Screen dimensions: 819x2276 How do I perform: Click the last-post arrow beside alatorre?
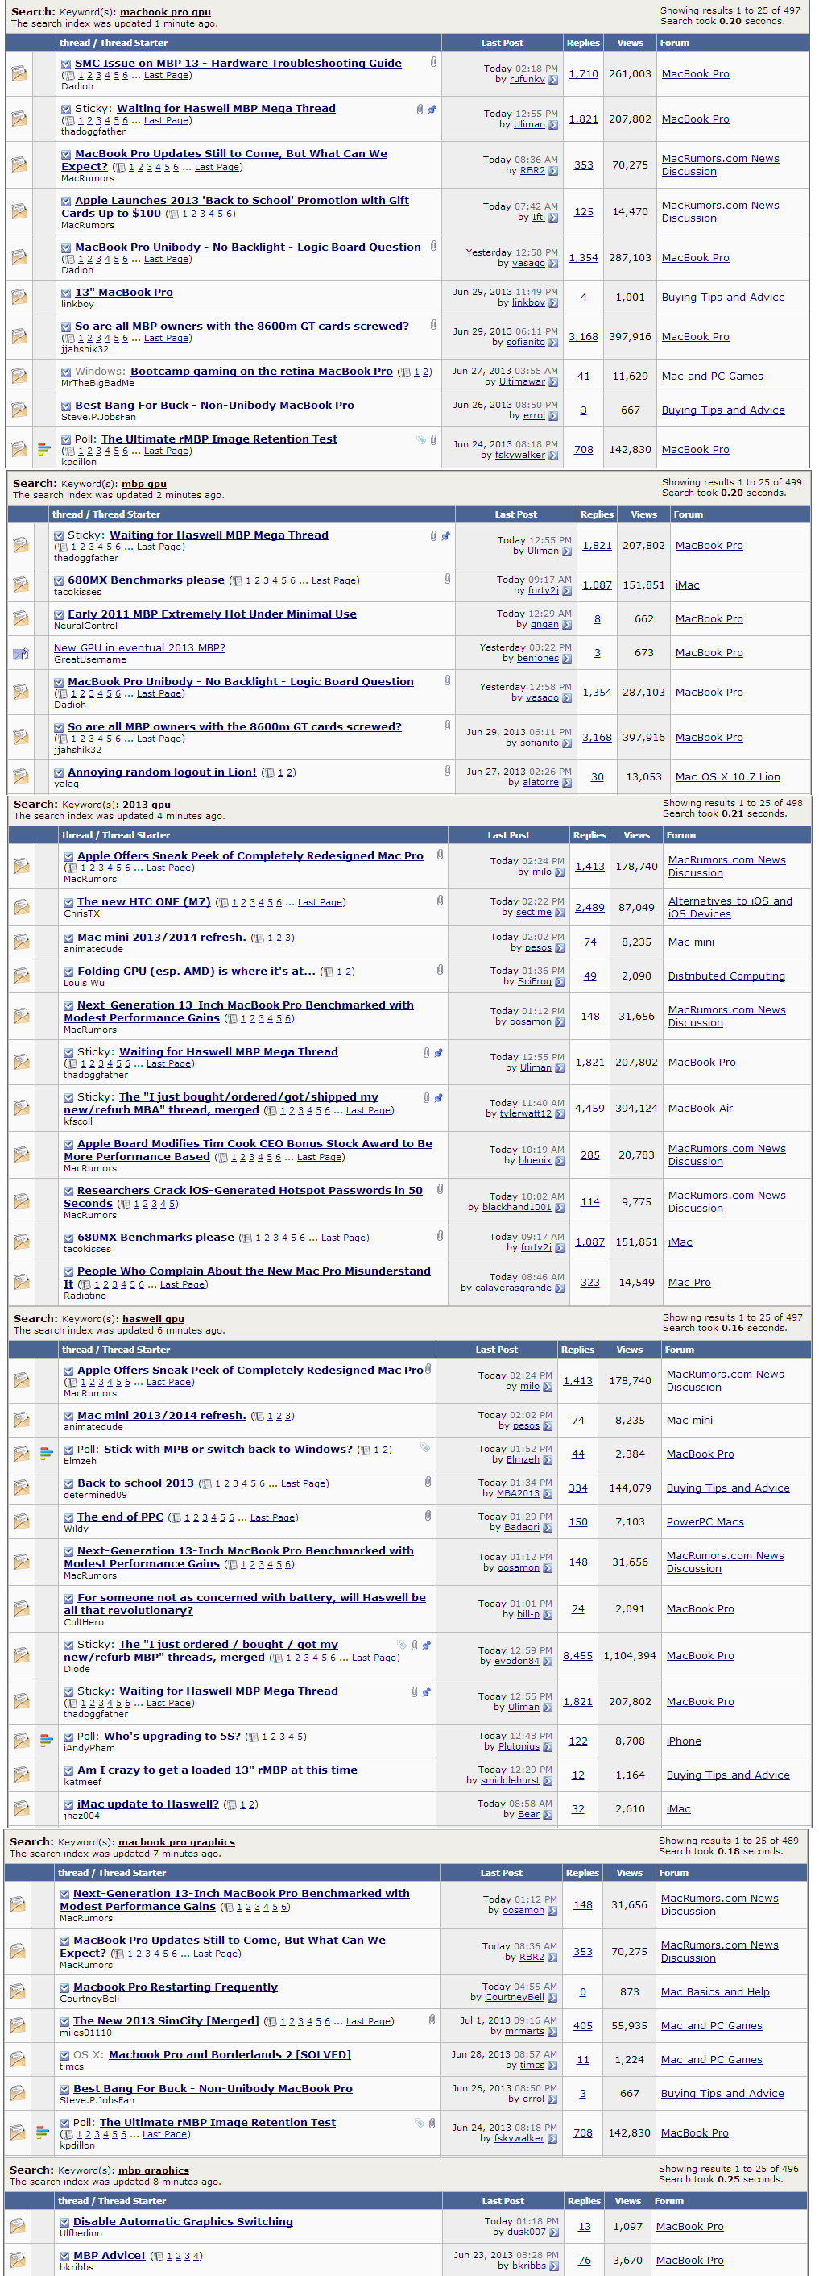[567, 783]
